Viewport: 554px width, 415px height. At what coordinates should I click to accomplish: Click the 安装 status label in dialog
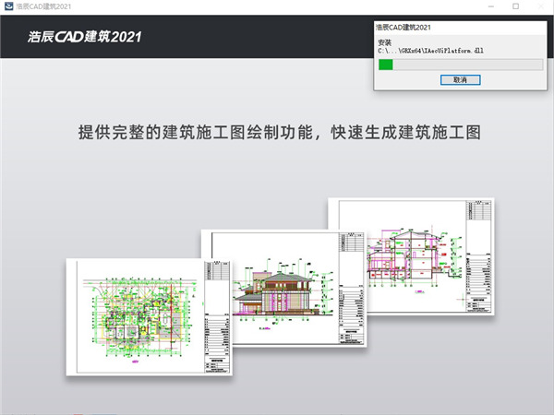tap(385, 42)
